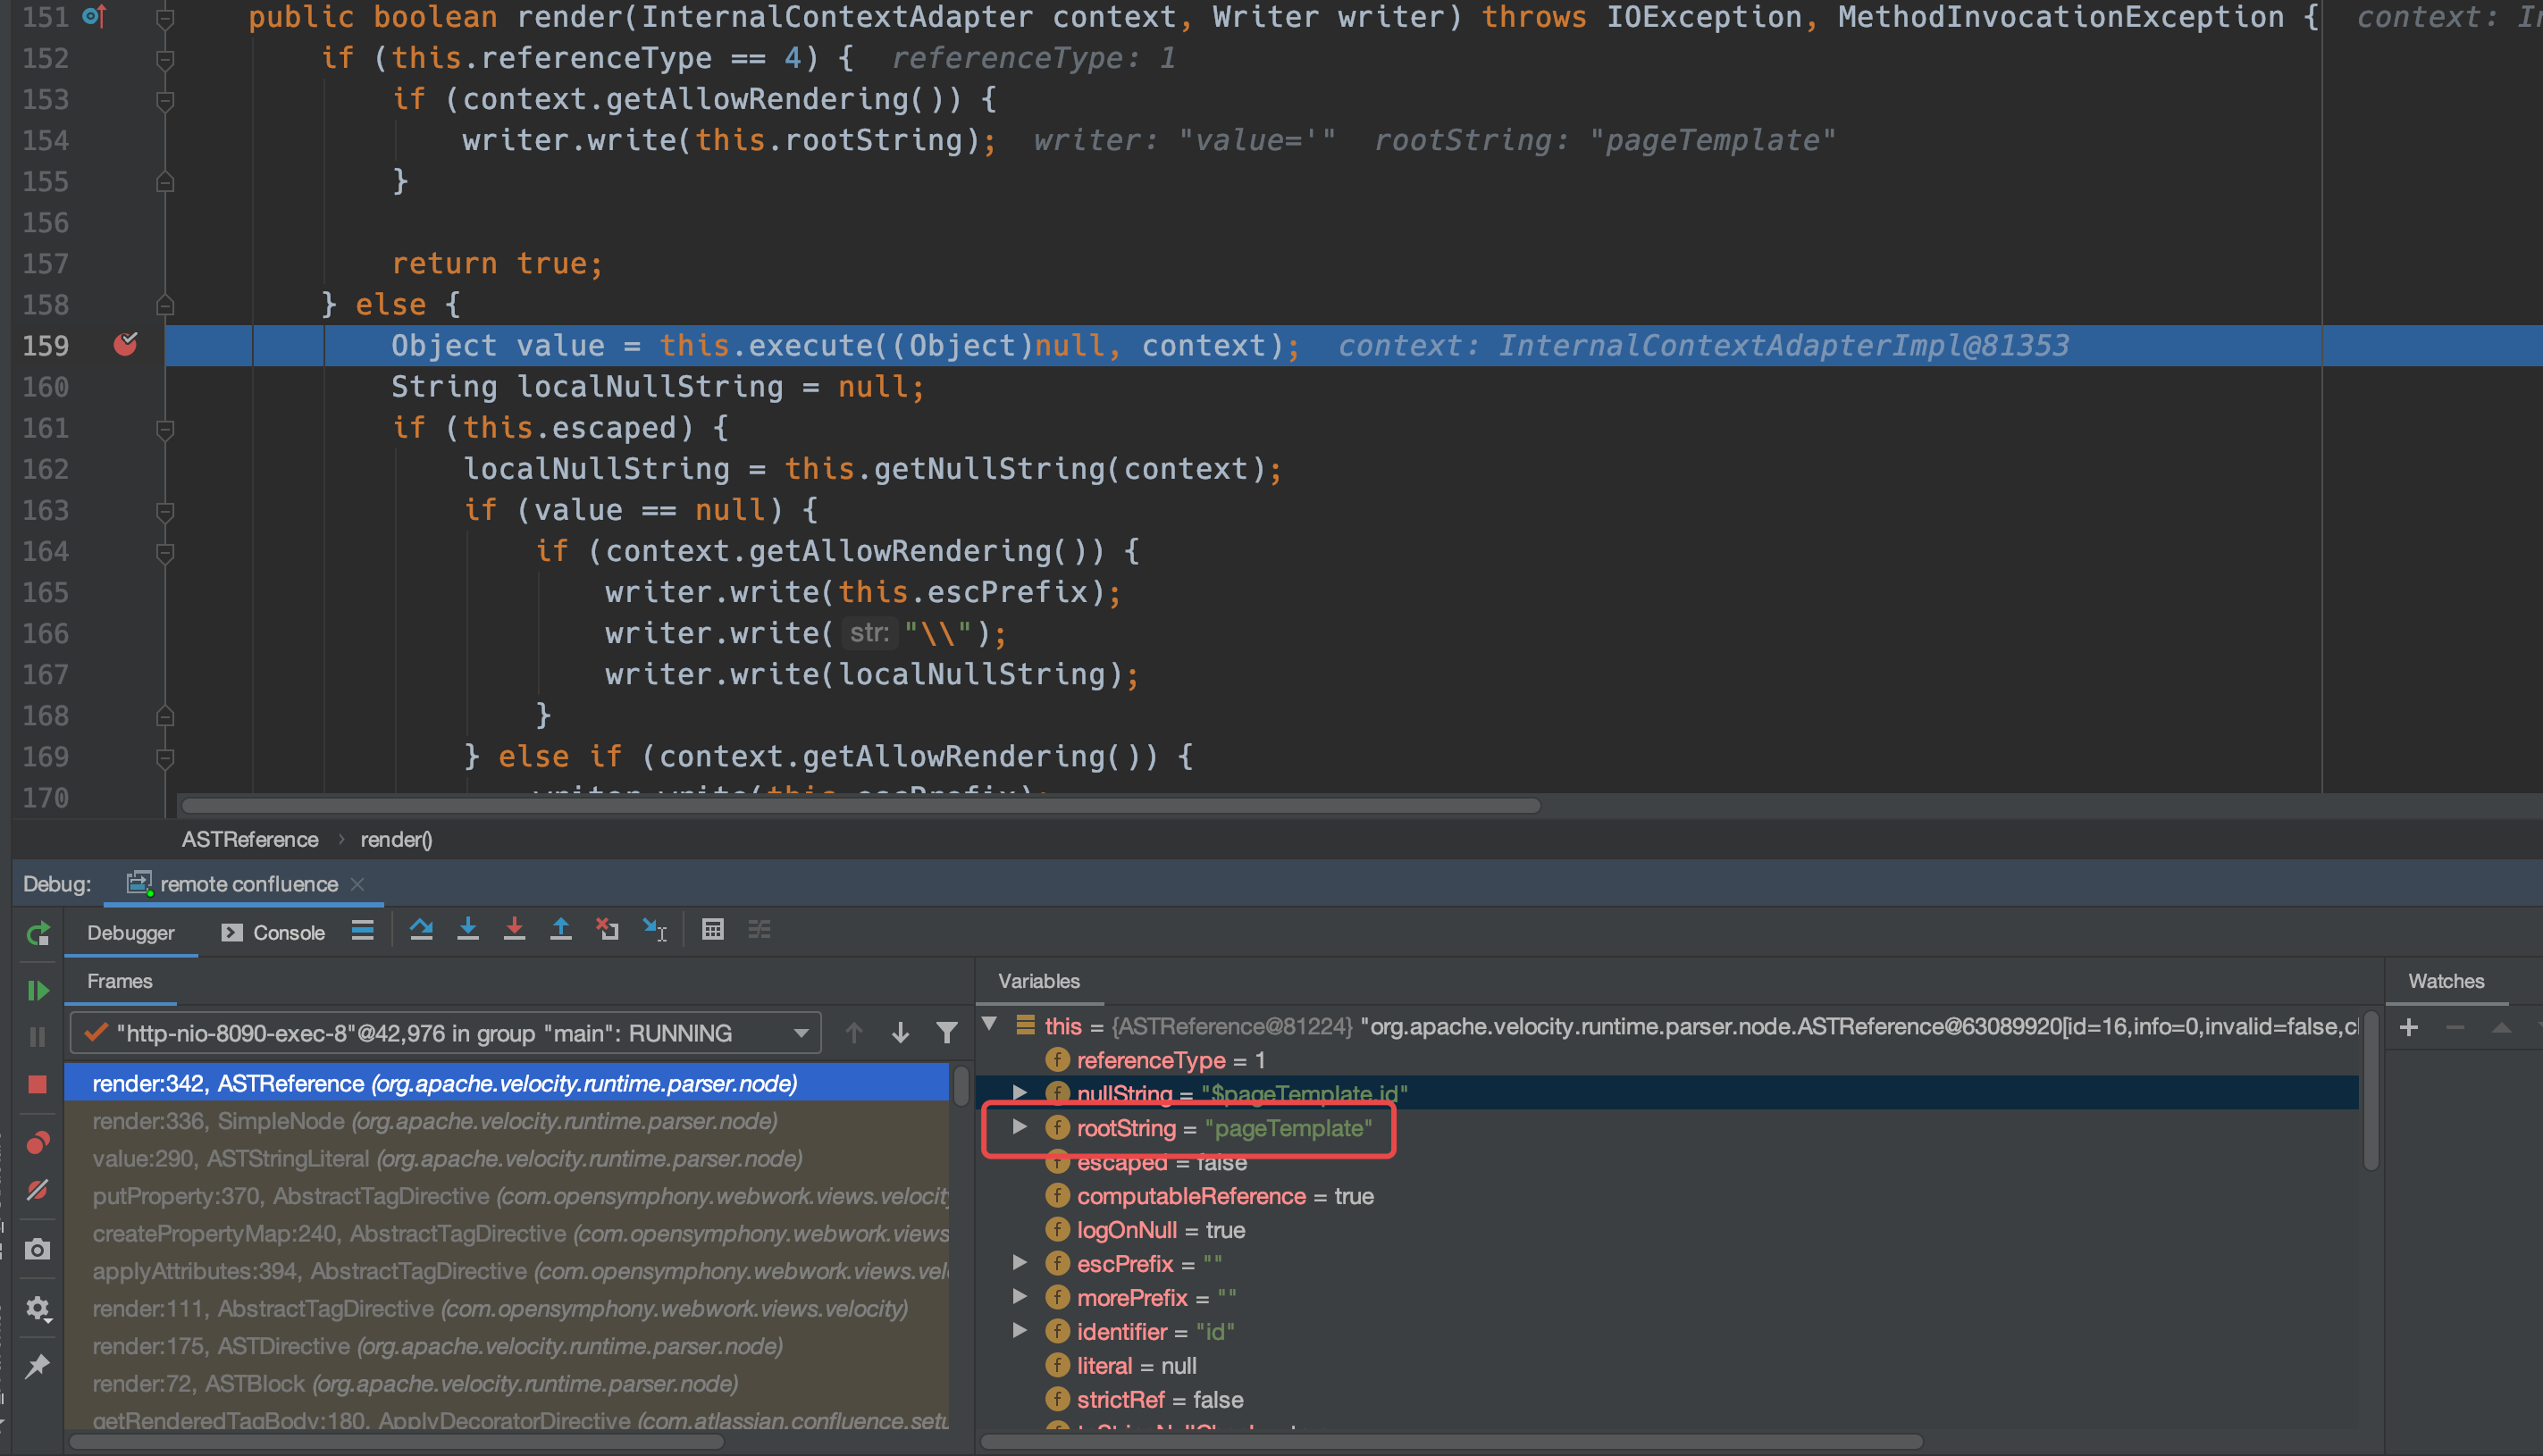Expand the `rootString` variable node

(x=1020, y=1128)
